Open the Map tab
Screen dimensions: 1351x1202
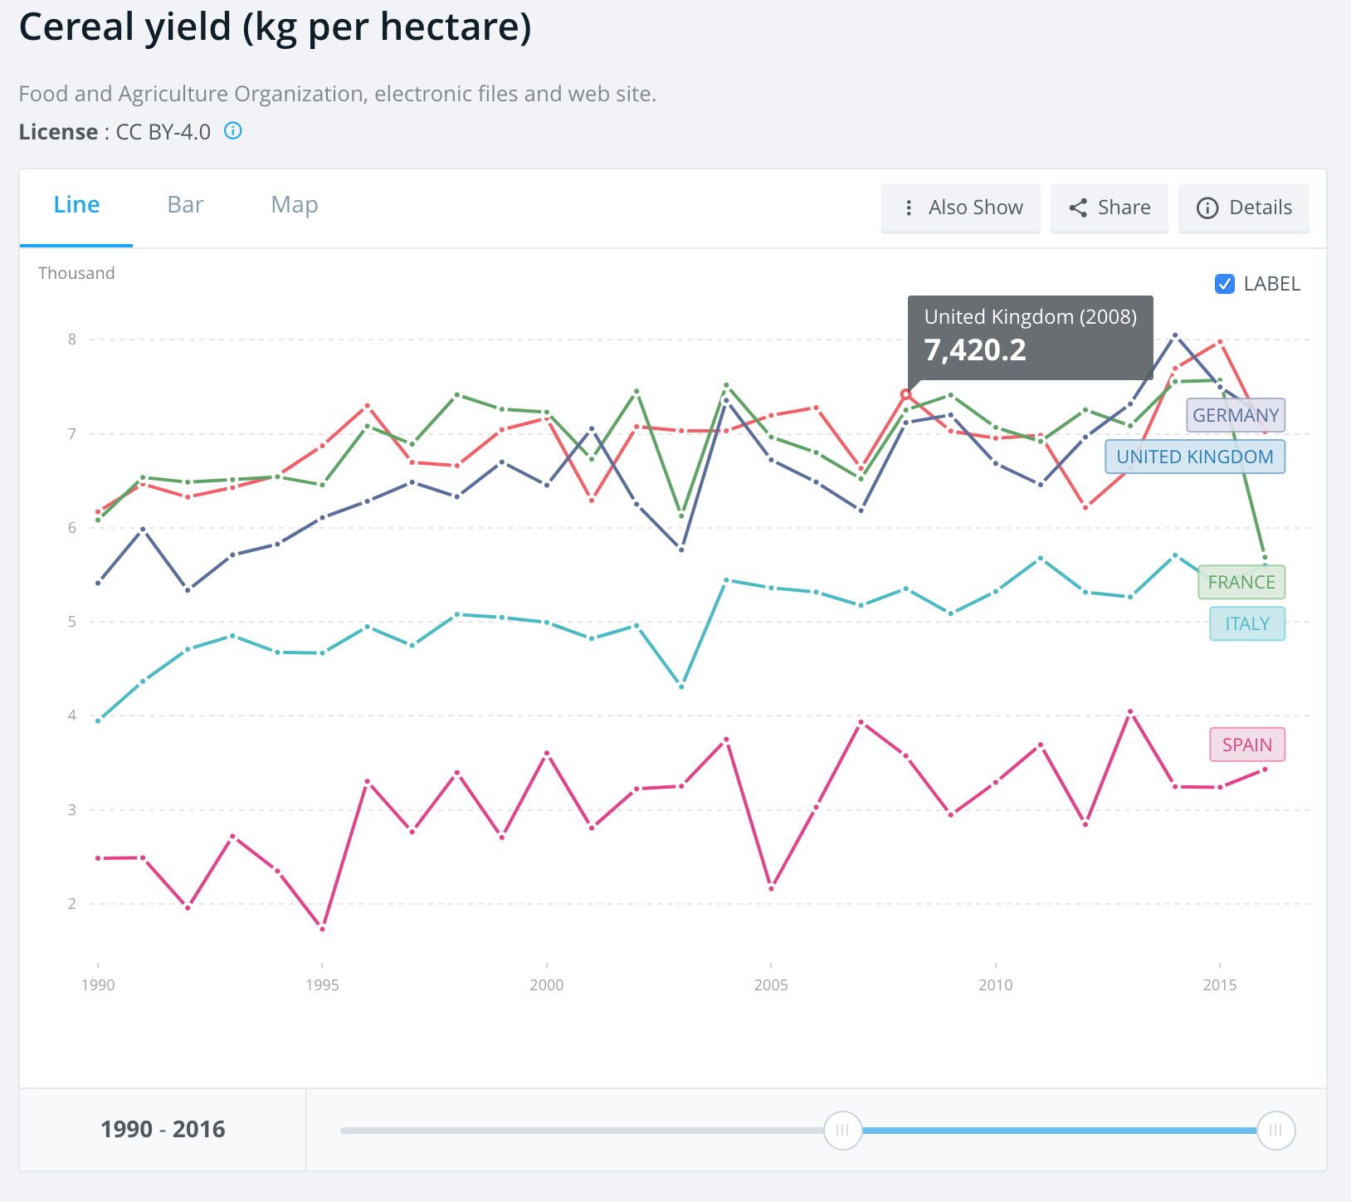[295, 205]
